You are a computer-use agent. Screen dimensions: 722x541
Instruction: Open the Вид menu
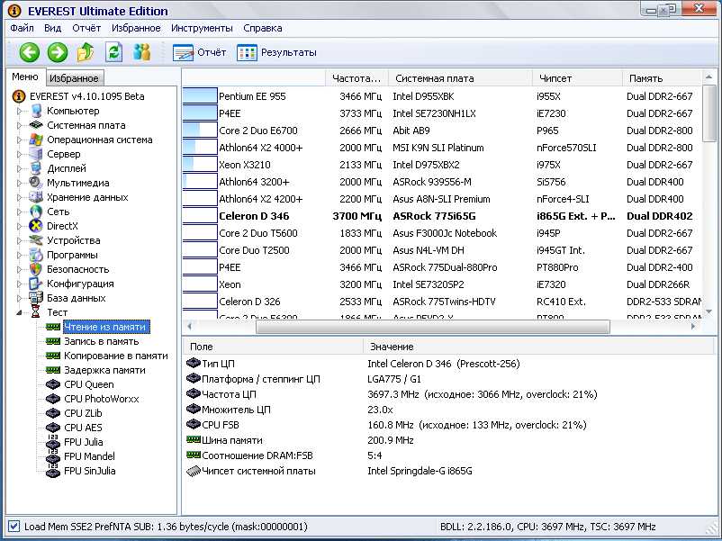point(53,28)
